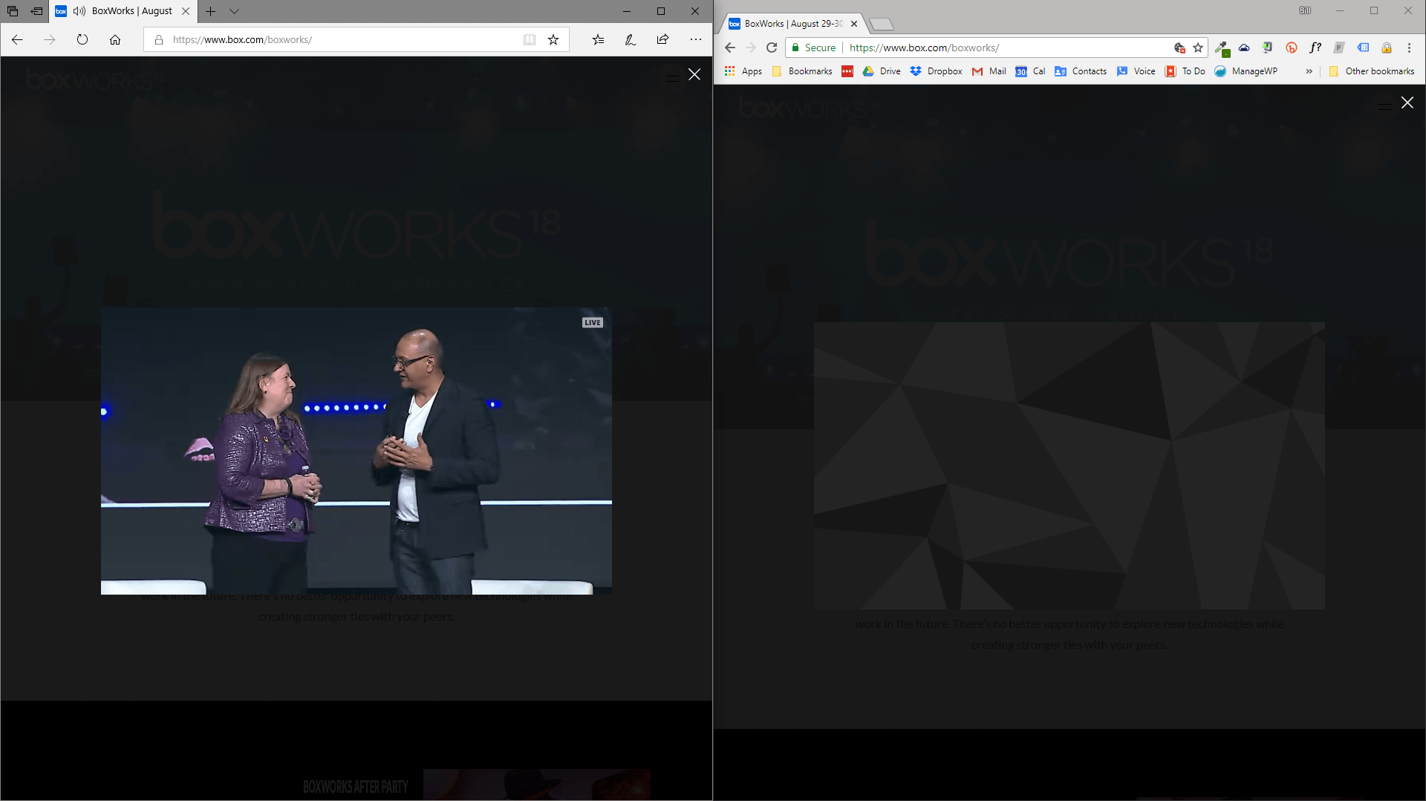Click the yellow padlock extension icon

(x=1387, y=48)
